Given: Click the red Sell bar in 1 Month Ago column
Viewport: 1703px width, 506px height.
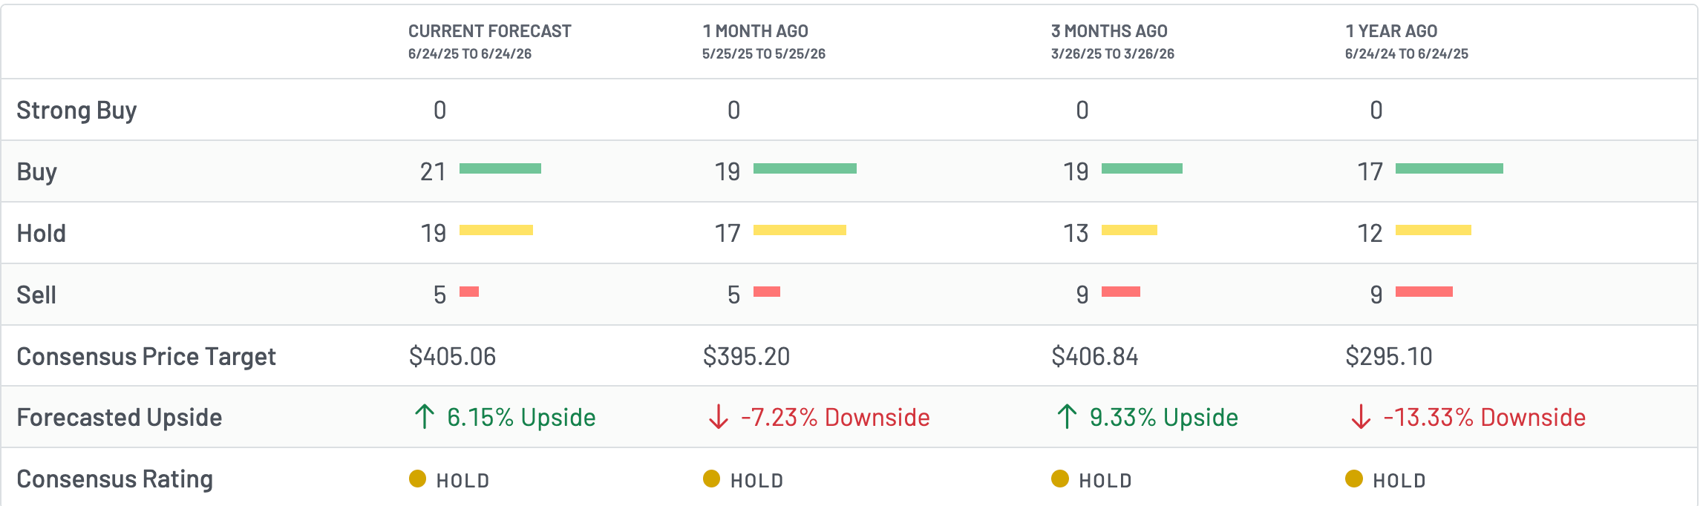Looking at the screenshot, I should point(767,292).
